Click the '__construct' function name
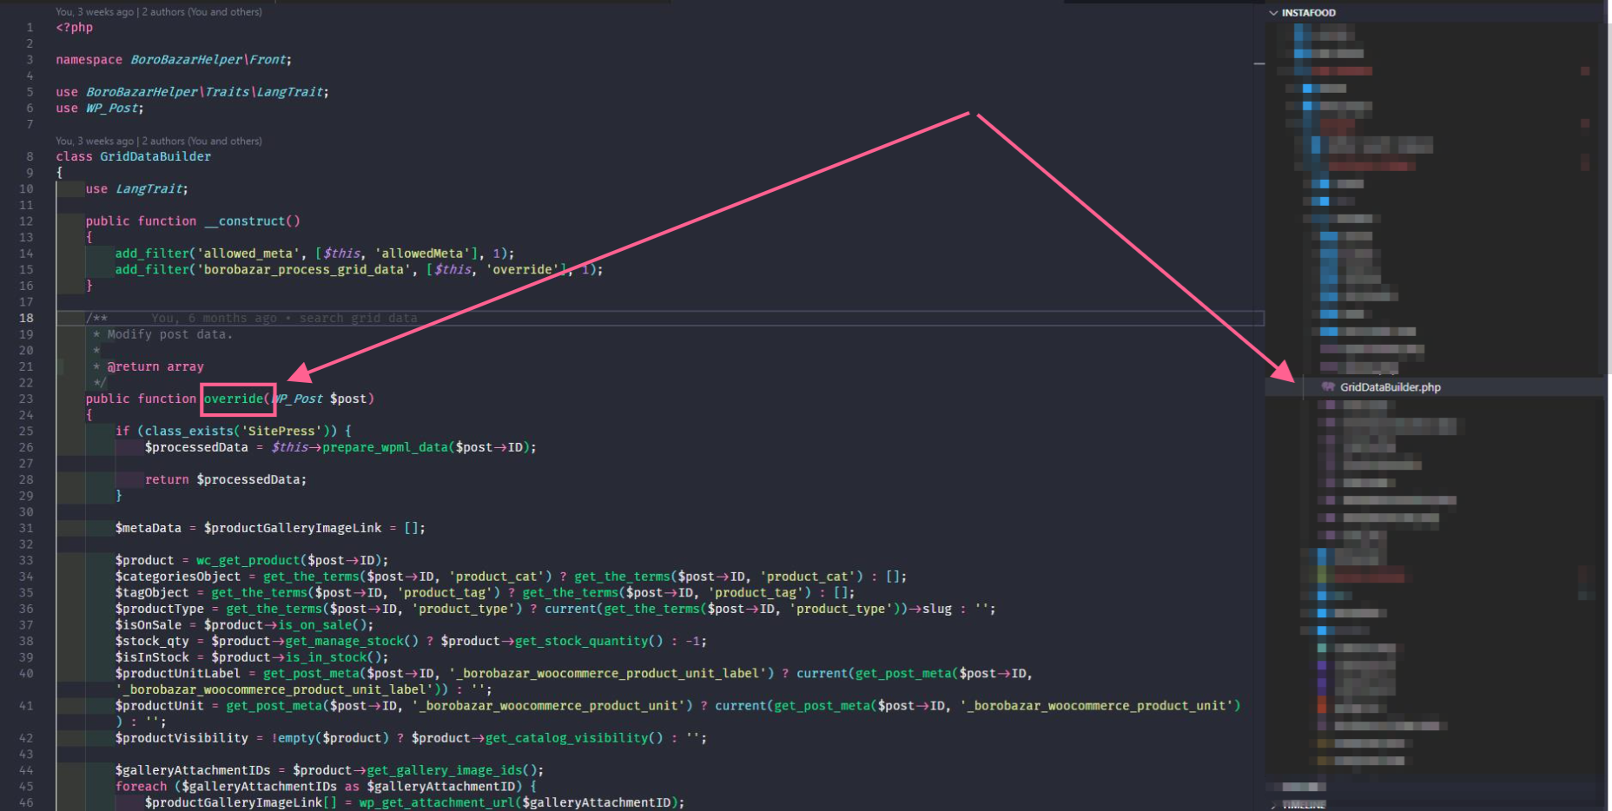Image resolution: width=1612 pixels, height=811 pixels. click(x=246, y=221)
